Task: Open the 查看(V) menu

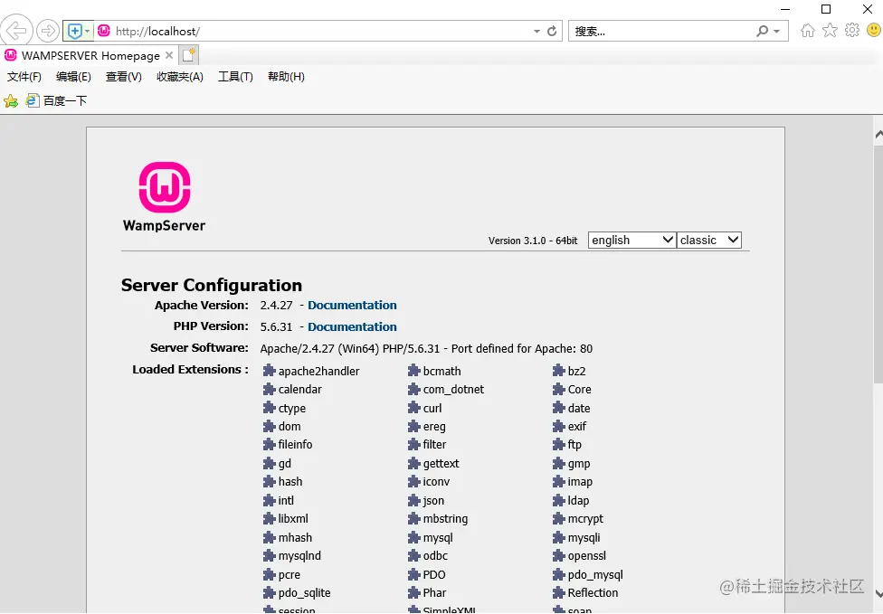Action: pos(124,77)
